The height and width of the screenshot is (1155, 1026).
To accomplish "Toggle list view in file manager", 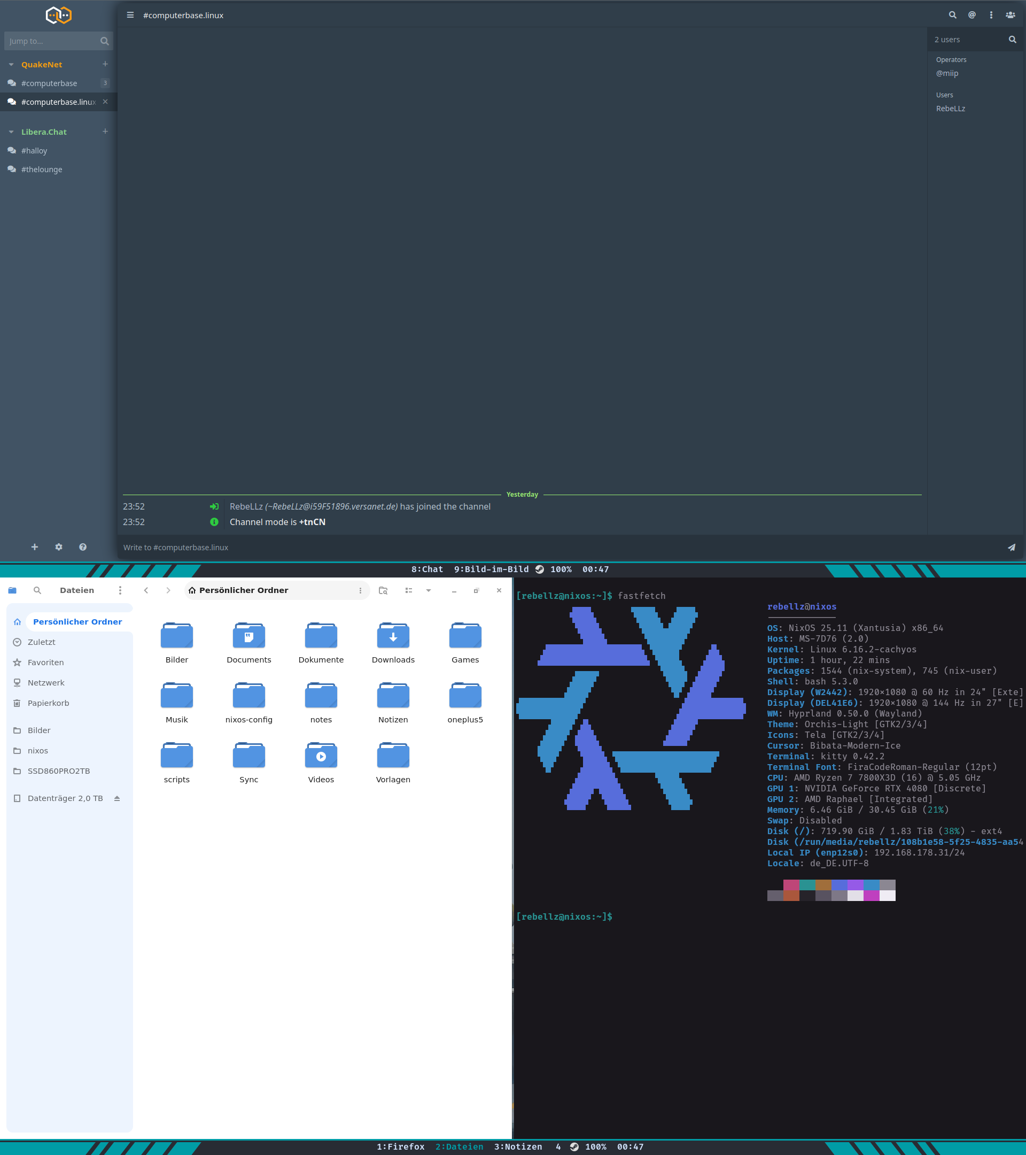I will coord(409,590).
